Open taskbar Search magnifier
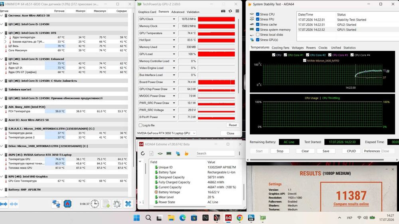 point(148,218)
